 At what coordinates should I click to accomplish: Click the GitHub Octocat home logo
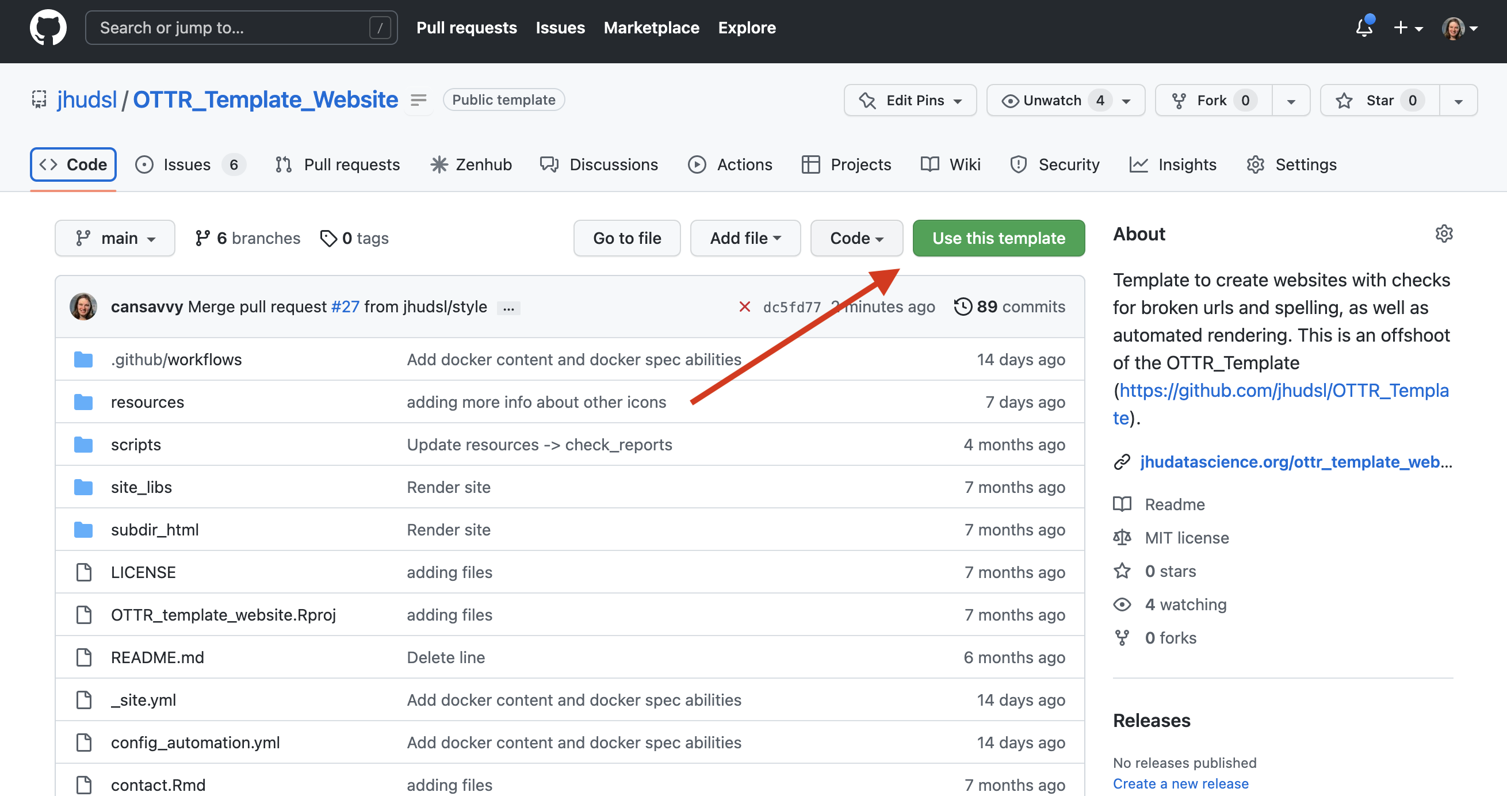(48, 28)
